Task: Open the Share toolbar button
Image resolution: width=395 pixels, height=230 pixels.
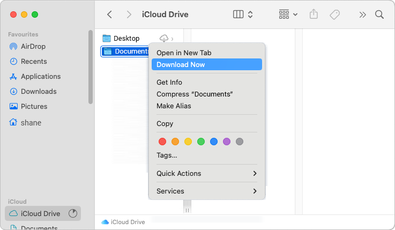Action: click(x=314, y=14)
